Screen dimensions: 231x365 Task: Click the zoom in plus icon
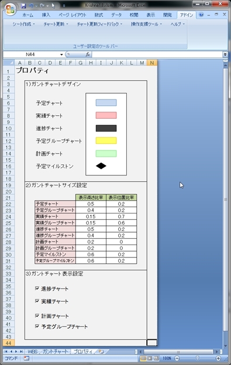(x=218, y=358)
